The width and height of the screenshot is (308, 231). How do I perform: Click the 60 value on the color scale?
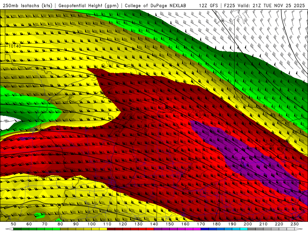(x=29, y=224)
